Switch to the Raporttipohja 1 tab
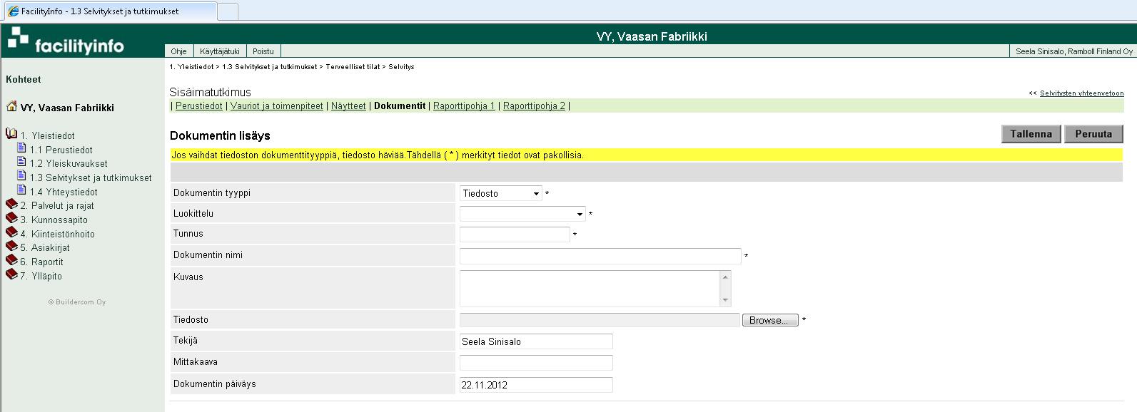Viewport: 1137px width, 412px height. pyautogui.click(x=464, y=106)
